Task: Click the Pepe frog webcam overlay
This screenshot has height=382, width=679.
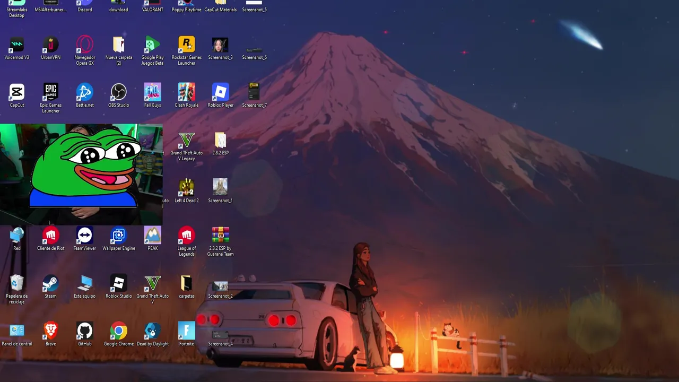Action: point(81,175)
